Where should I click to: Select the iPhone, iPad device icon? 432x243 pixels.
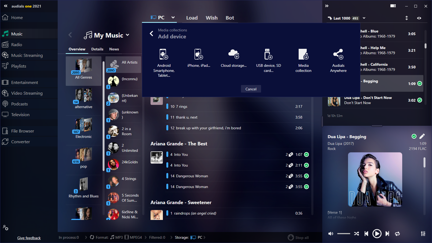[x=199, y=54]
